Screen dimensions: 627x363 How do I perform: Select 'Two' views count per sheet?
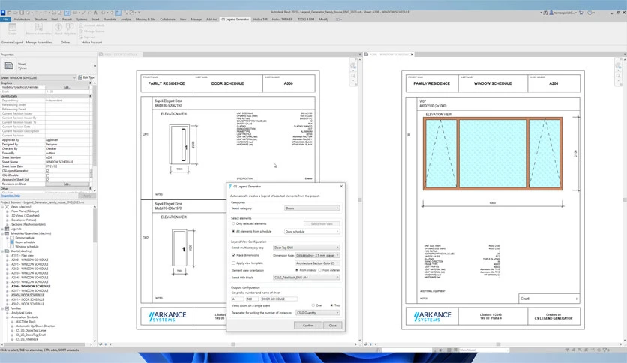(332, 305)
